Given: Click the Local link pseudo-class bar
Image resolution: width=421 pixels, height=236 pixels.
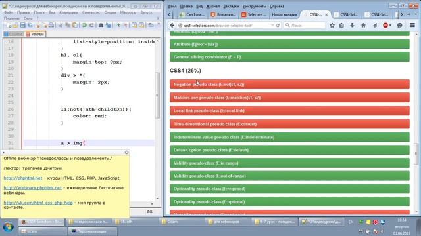Looking at the screenshot, I should click(x=289, y=111).
